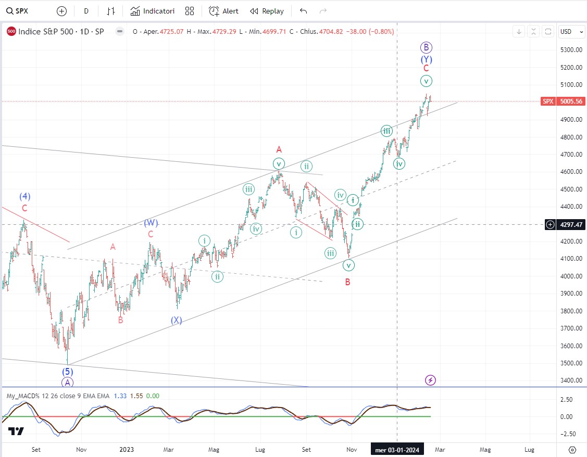
Task: Click the blue MACD value 1.33
Action: (120, 396)
